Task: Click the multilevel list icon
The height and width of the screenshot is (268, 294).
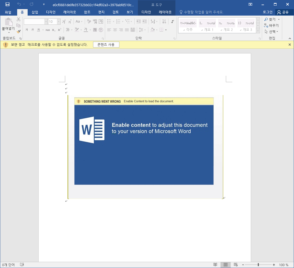Action: click(x=127, y=21)
